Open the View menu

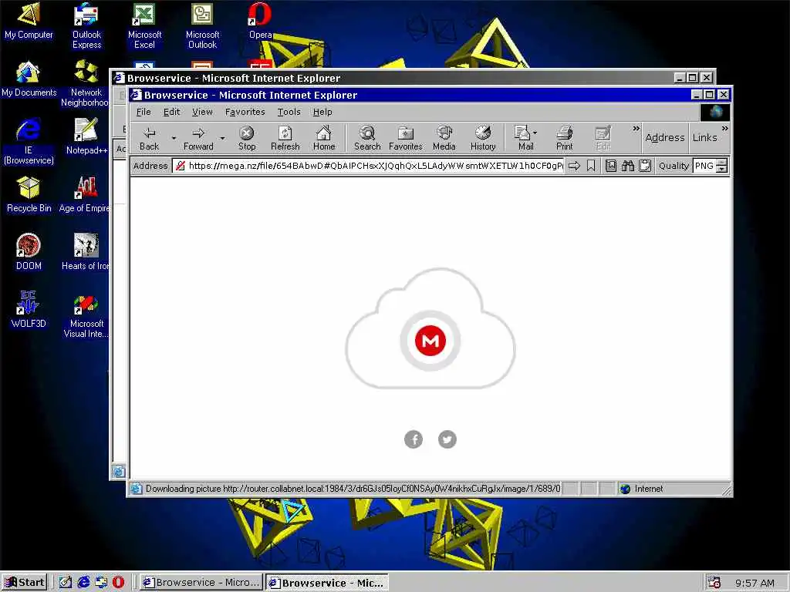pyautogui.click(x=202, y=112)
